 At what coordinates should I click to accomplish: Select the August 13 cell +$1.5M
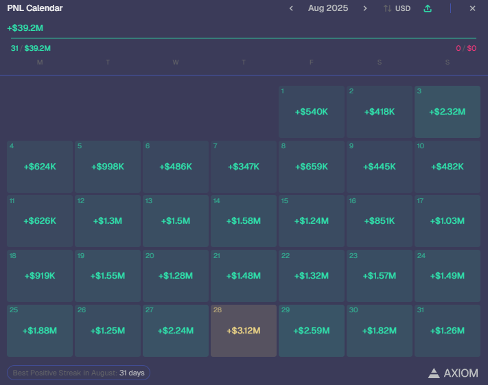[176, 221]
